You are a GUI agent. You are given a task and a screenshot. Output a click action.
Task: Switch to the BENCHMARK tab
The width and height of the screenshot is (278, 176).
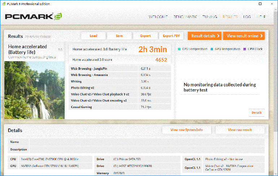185,17
